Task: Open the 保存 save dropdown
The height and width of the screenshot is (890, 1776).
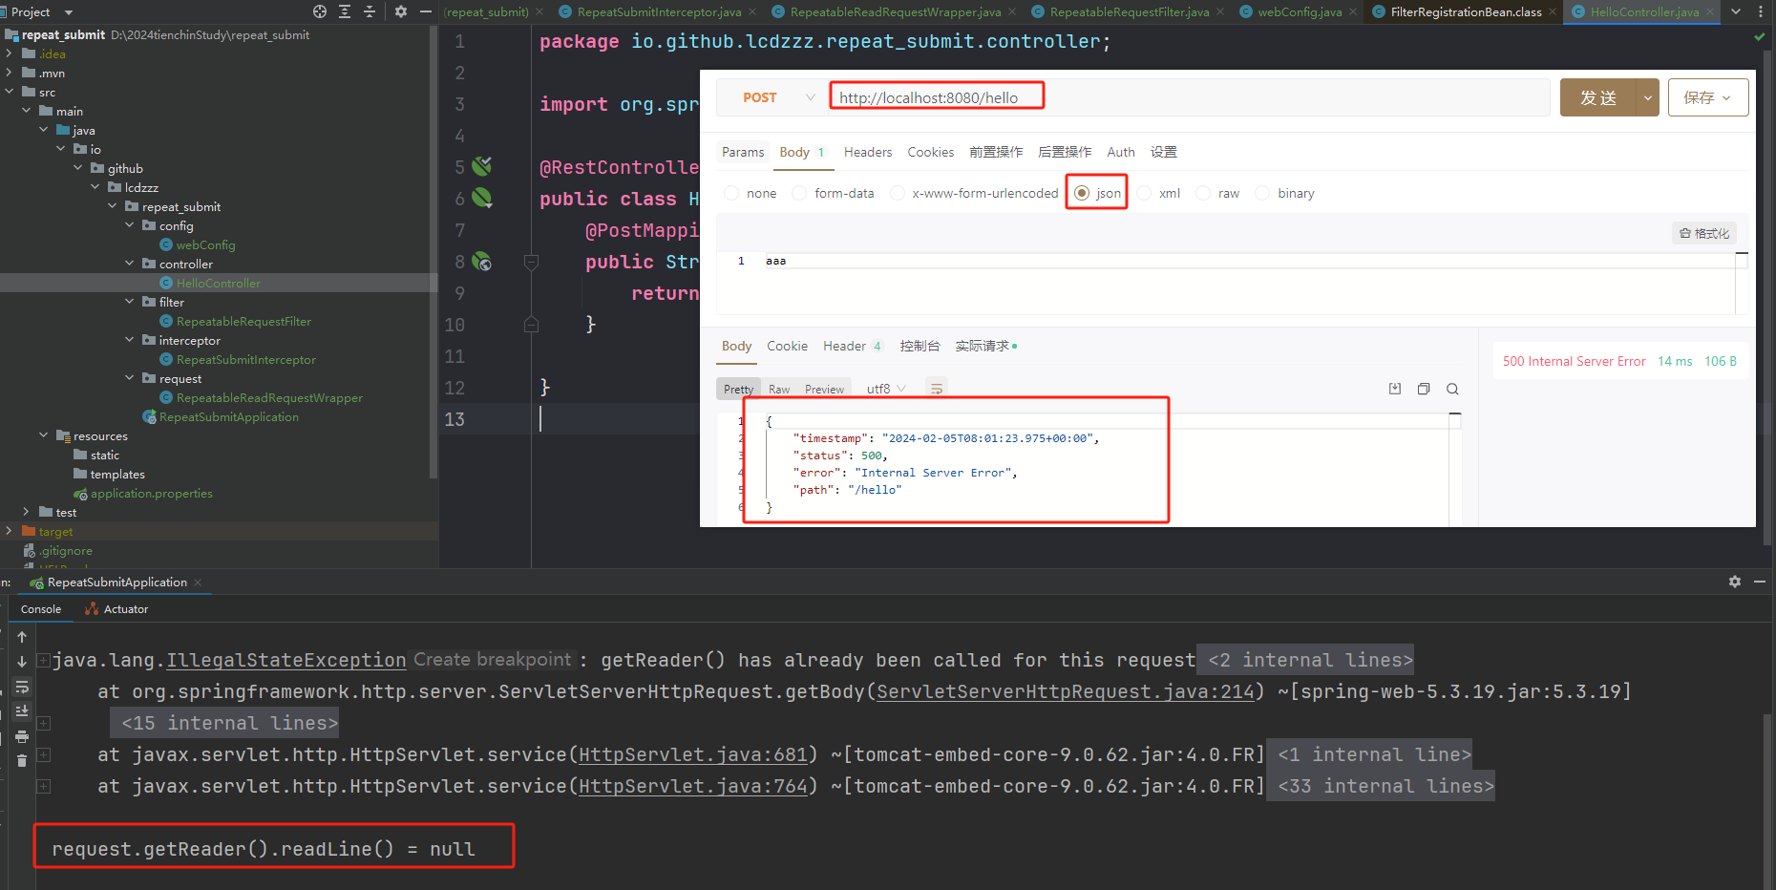Action: 1708,97
